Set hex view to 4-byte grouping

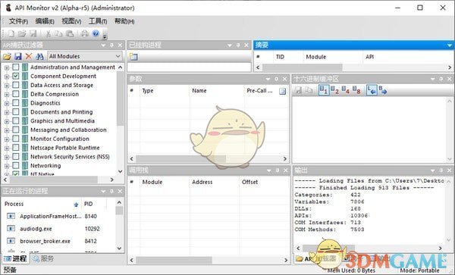[345, 90]
